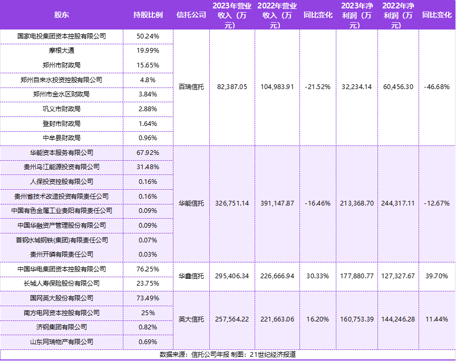Select the 英大信托 company cell
Viewport: 456px width, 361px height.
[191, 319]
